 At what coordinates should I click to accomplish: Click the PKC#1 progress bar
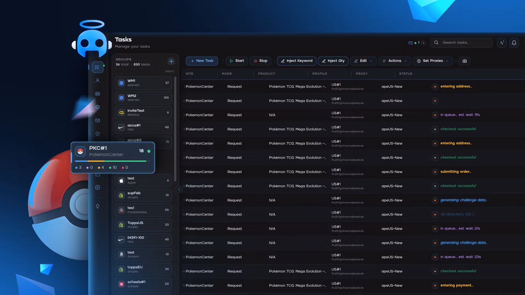(x=113, y=161)
